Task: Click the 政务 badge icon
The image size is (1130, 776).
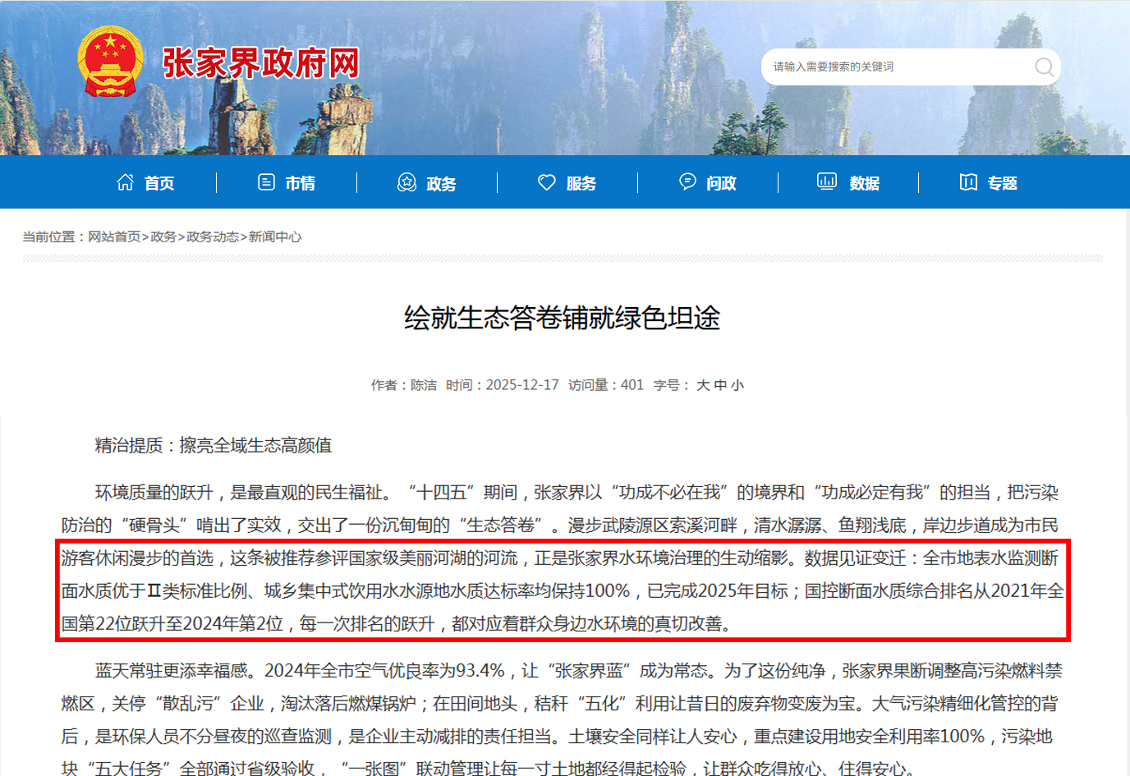Action: coord(407,182)
